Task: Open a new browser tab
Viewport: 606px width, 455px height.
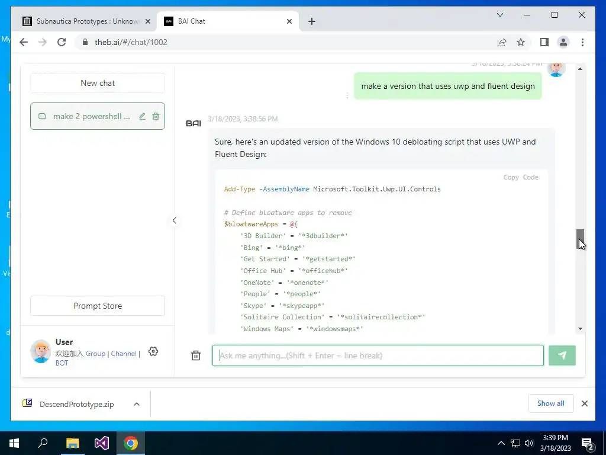Action: [x=312, y=21]
